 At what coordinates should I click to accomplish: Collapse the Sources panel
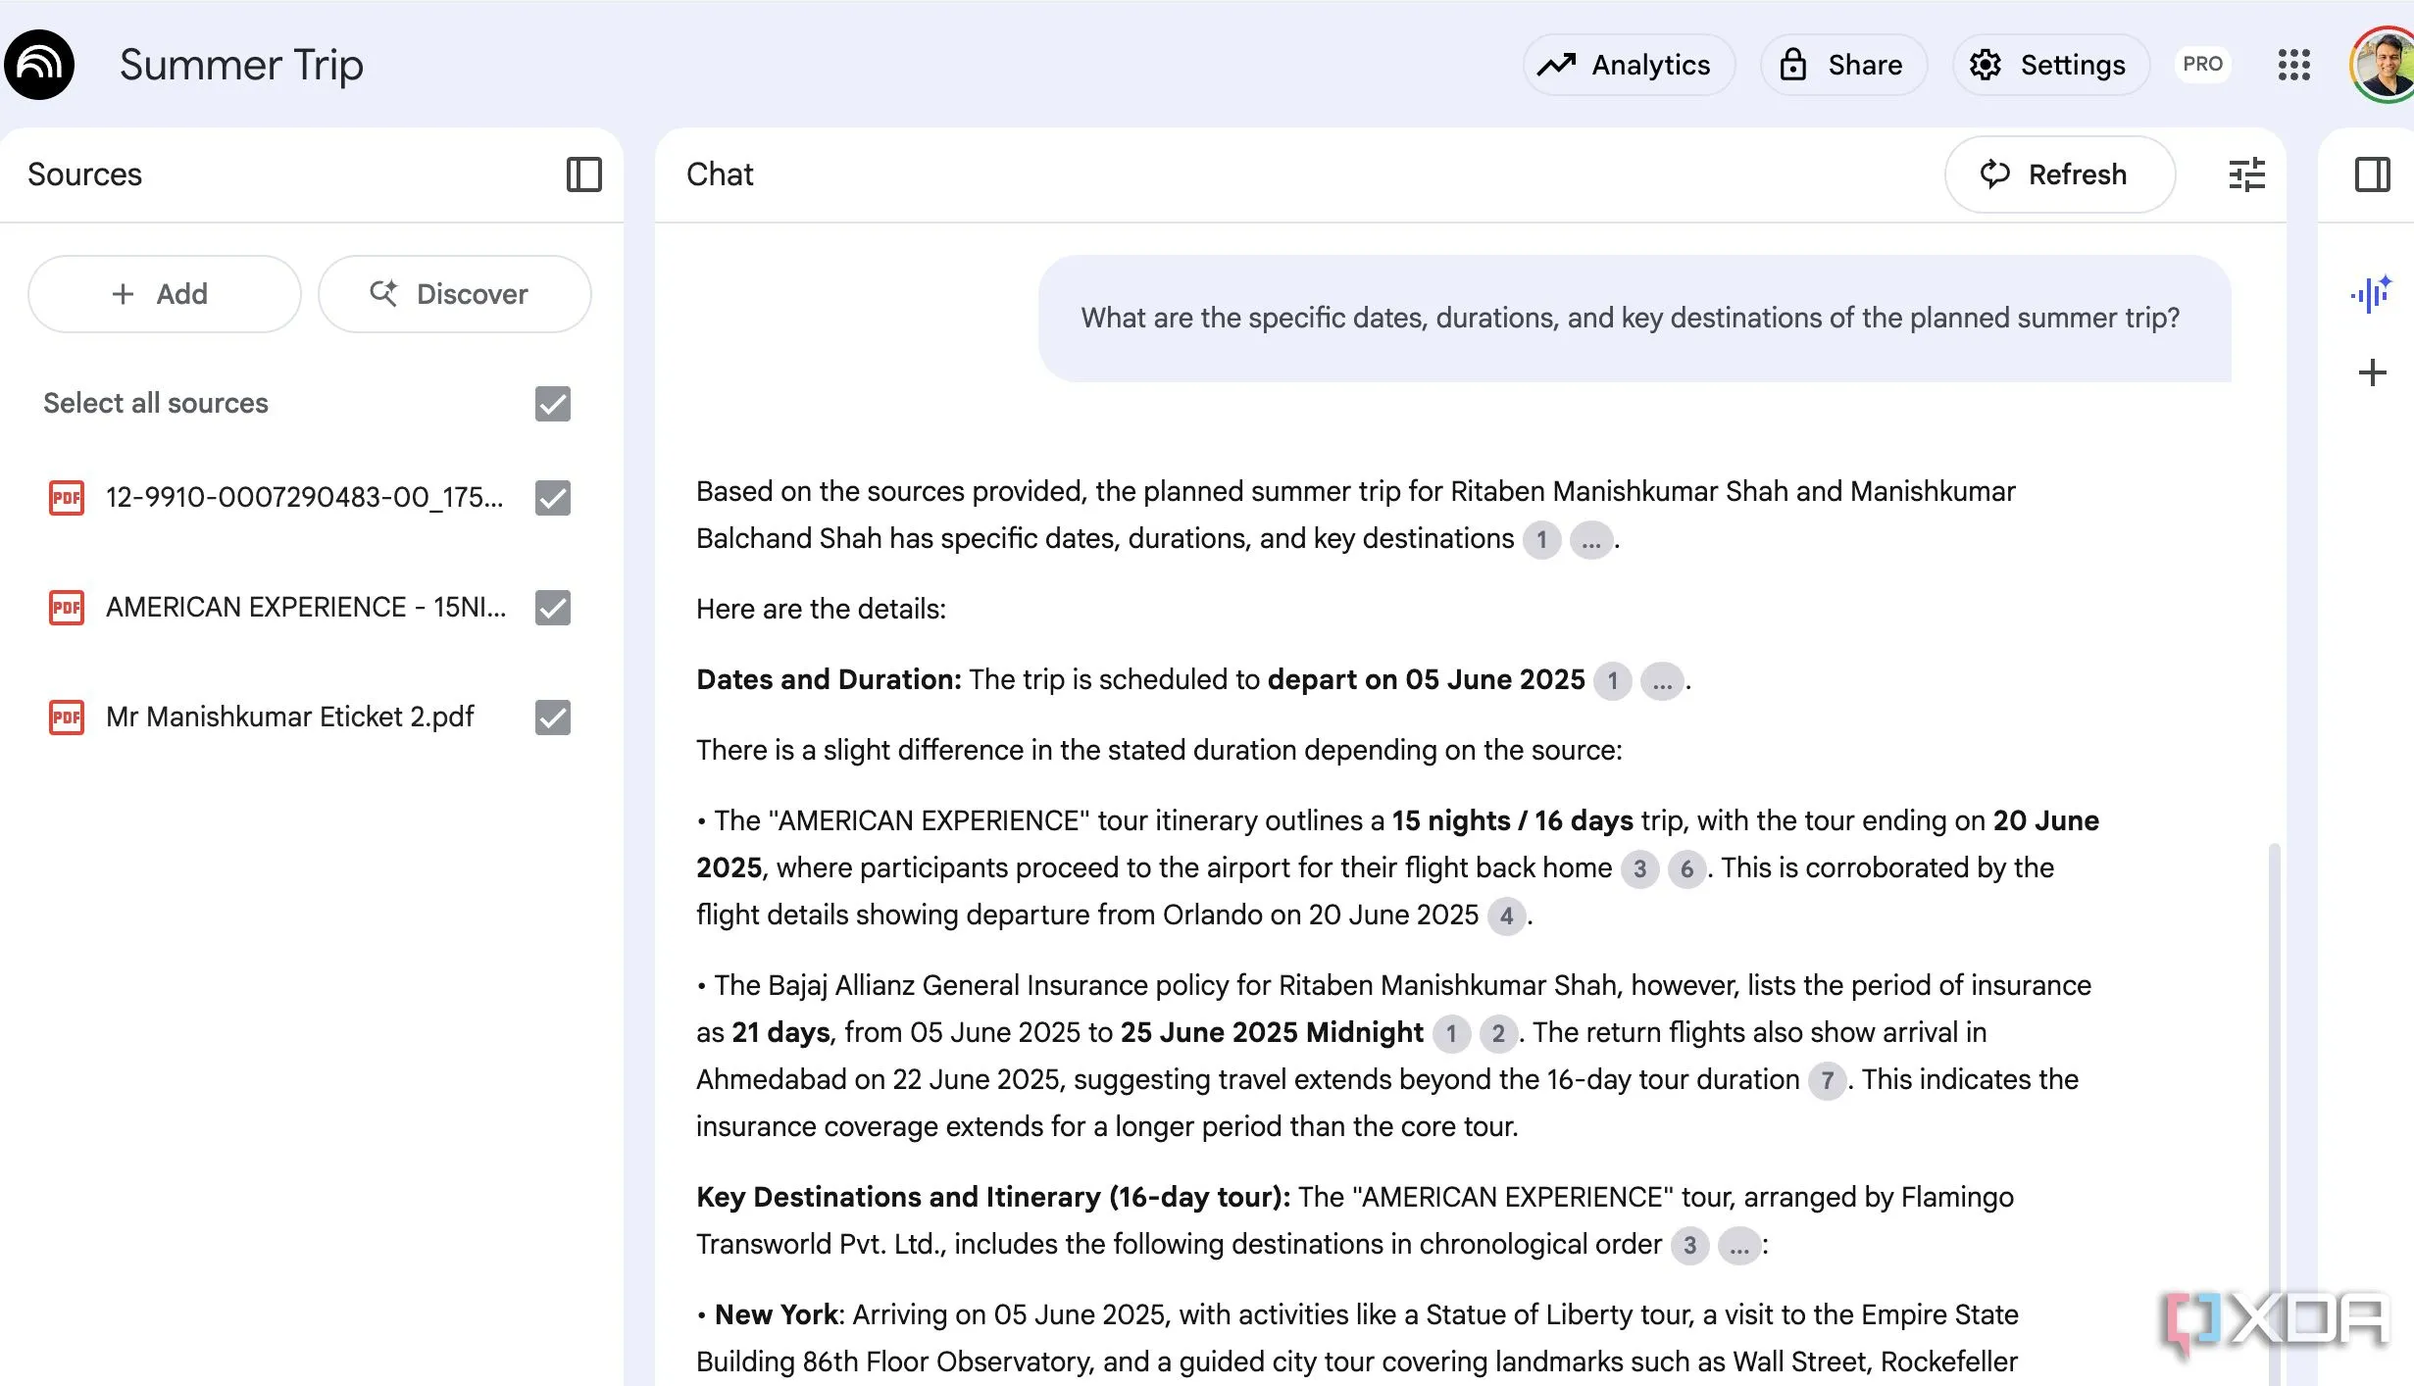coord(583,174)
